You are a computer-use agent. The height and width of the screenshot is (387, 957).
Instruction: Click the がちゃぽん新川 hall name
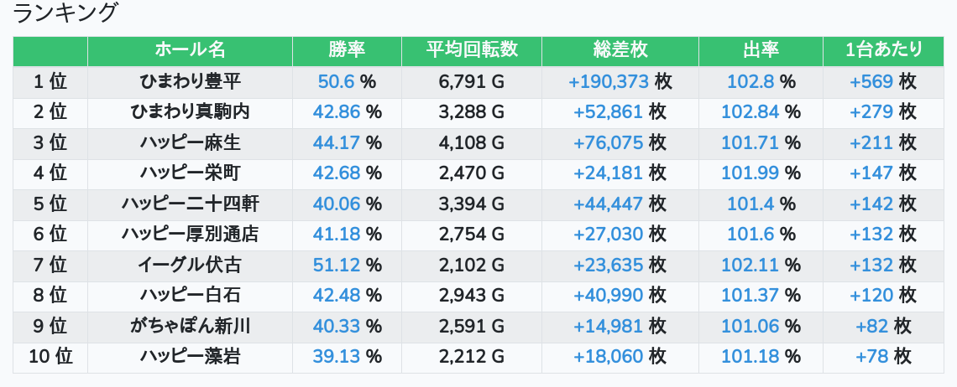coord(190,327)
